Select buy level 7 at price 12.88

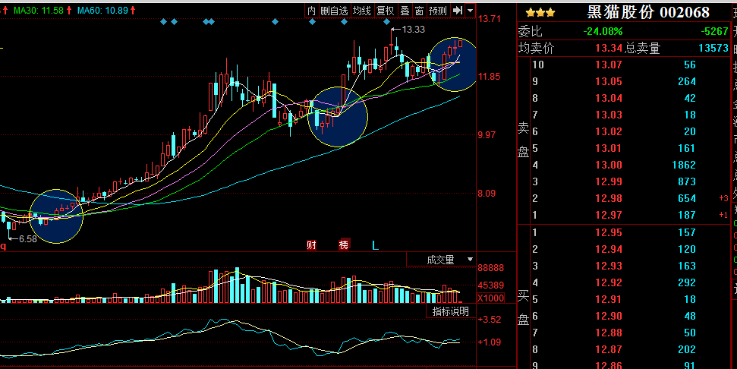click(623, 333)
